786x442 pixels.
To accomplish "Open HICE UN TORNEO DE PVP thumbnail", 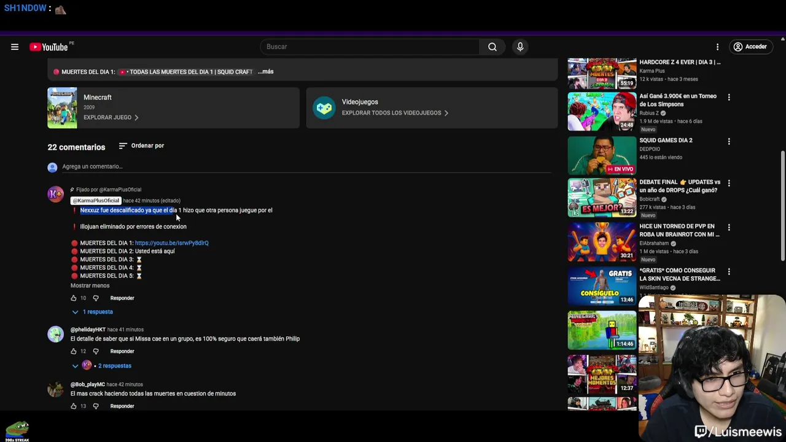I will click(x=602, y=242).
